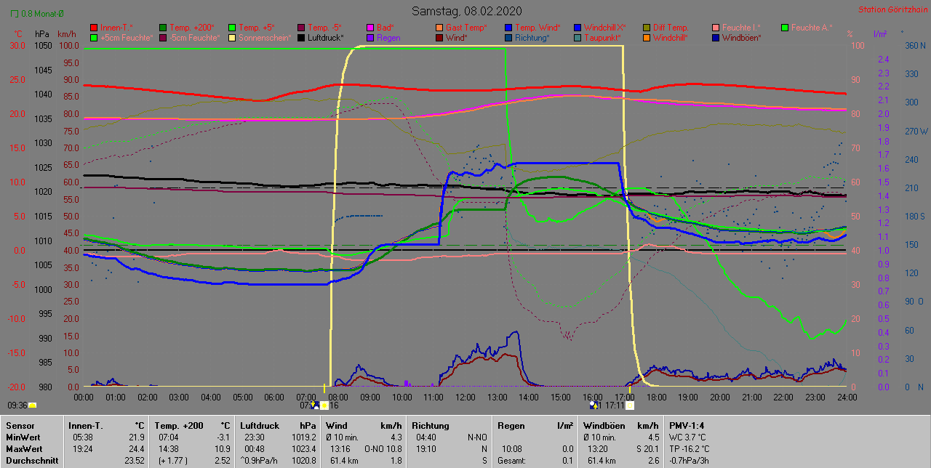
Task: Click the orange Windchill legend entry
Action: coord(666,38)
